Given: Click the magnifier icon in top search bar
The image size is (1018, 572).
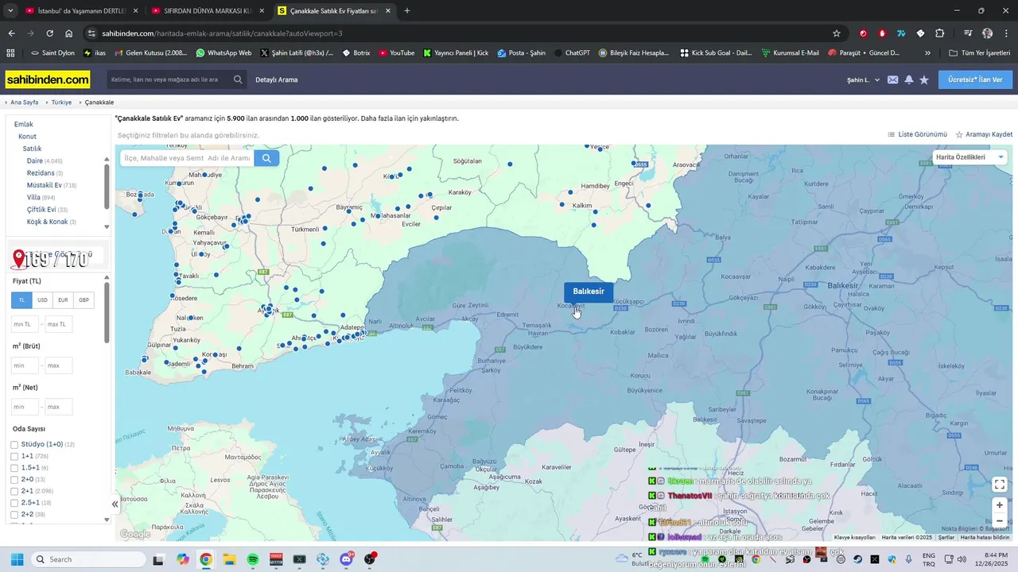Looking at the screenshot, I should 238,79.
